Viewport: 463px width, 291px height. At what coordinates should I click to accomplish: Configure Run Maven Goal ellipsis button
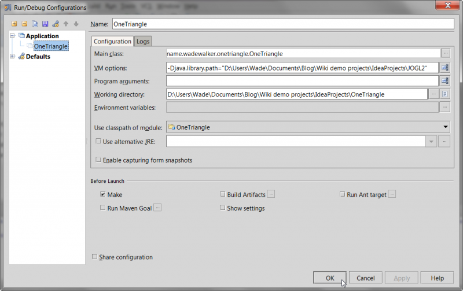click(157, 208)
